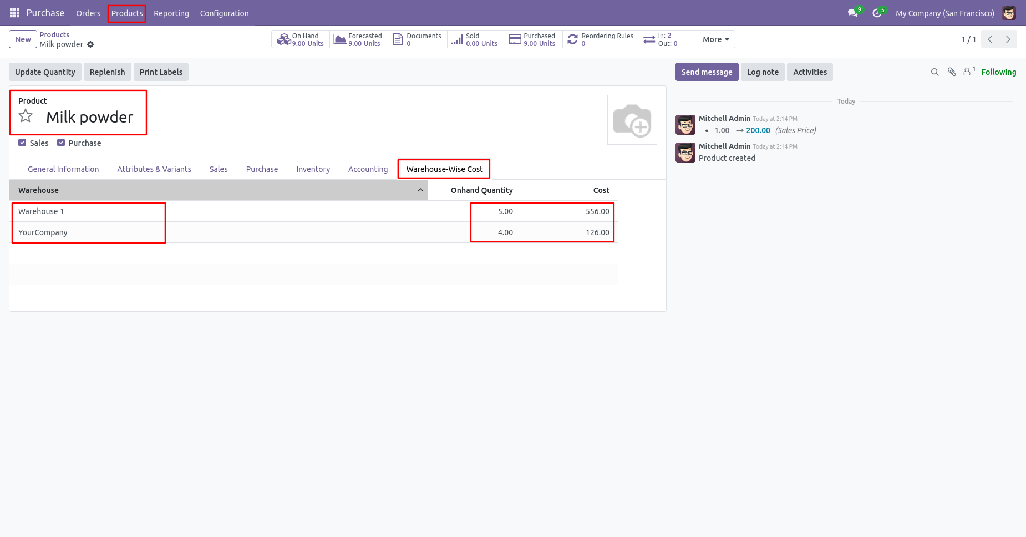1026x537 pixels.
Task: Click Print Labels button
Action: 161,72
